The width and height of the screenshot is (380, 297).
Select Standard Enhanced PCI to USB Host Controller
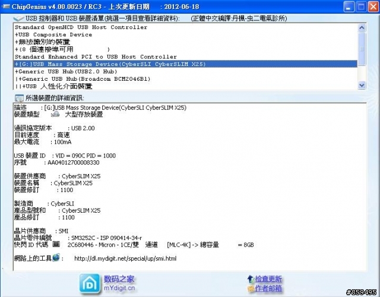(185, 57)
